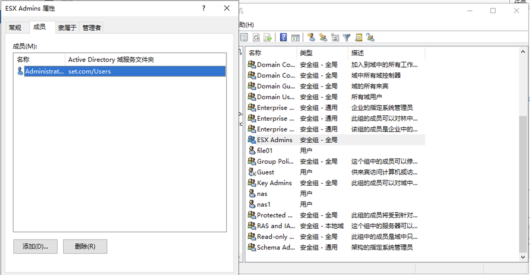Click the add-to-group toolbar icon

click(370, 38)
